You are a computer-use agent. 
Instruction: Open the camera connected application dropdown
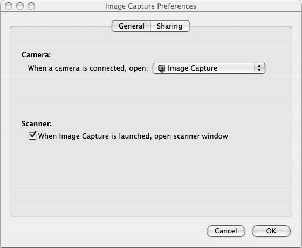(209, 68)
